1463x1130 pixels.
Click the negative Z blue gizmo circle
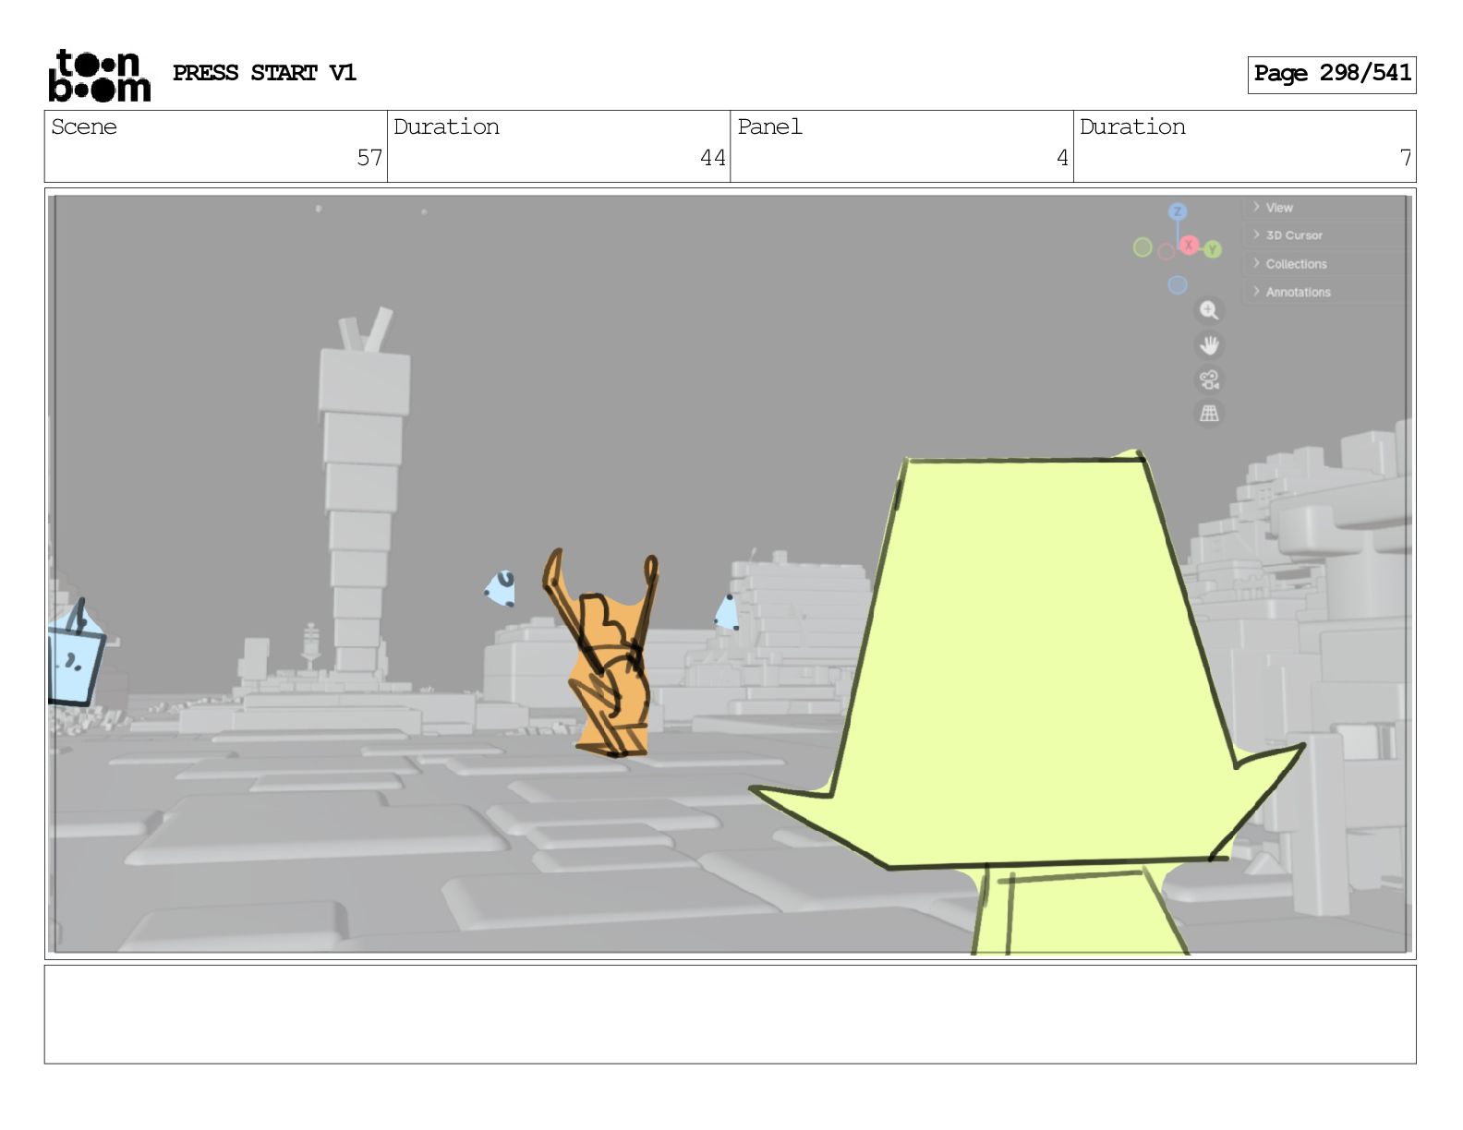coord(1177,284)
